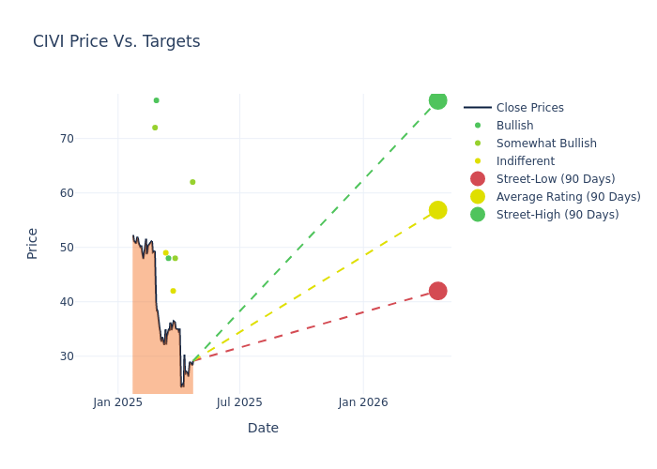Image resolution: width=657 pixels, height=469 pixels.
Task: Click the Somewhat Bullish dot near 72
Action: tap(155, 128)
